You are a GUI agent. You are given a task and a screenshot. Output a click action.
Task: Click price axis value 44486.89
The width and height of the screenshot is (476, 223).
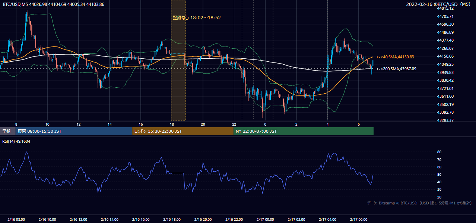click(445, 32)
